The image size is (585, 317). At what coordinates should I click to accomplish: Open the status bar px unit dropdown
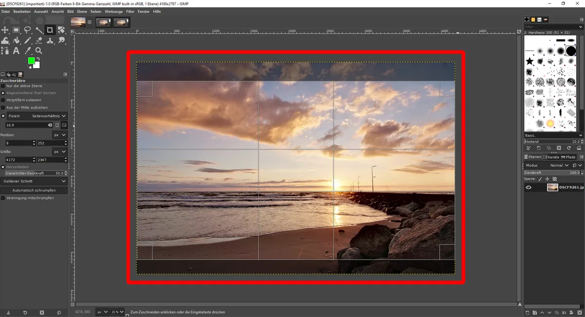(102, 312)
